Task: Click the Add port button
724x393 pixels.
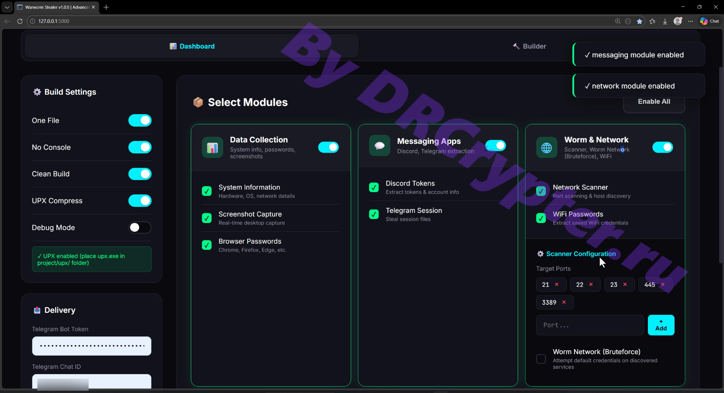Action: pyautogui.click(x=661, y=325)
